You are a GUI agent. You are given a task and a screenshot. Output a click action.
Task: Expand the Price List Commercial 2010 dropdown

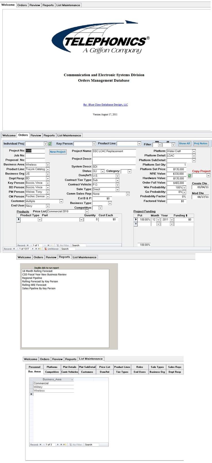tap(87, 211)
